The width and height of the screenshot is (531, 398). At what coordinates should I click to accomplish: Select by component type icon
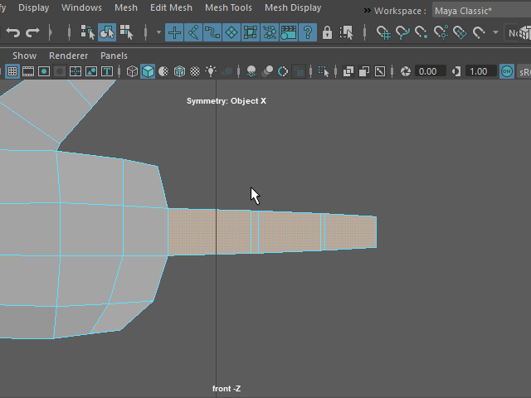[127, 32]
